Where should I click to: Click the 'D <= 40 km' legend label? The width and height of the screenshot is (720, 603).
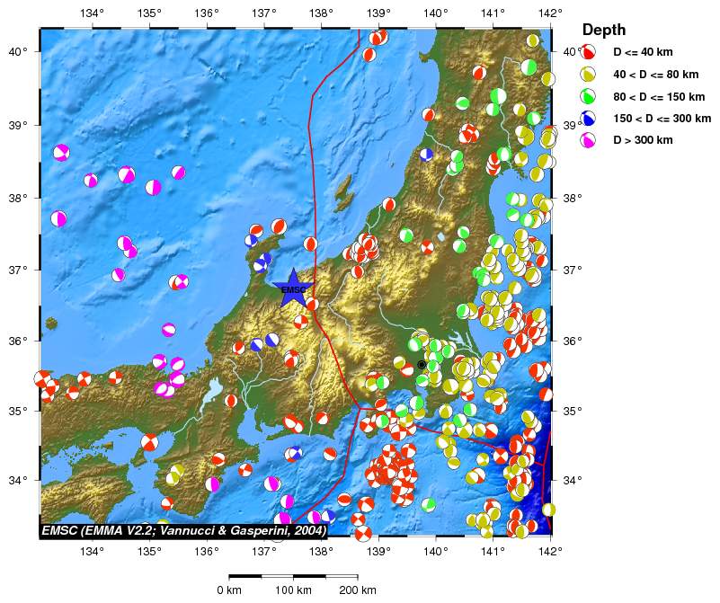(644, 53)
